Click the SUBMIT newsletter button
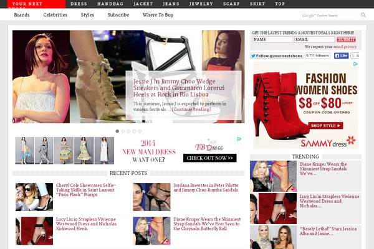The image size is (374, 249). [x=346, y=40]
